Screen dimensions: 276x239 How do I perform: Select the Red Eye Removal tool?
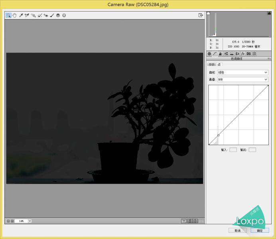point(46,16)
